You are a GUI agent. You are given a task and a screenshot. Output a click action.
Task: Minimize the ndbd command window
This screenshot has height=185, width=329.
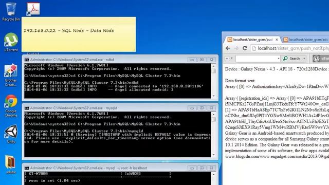[192, 60]
